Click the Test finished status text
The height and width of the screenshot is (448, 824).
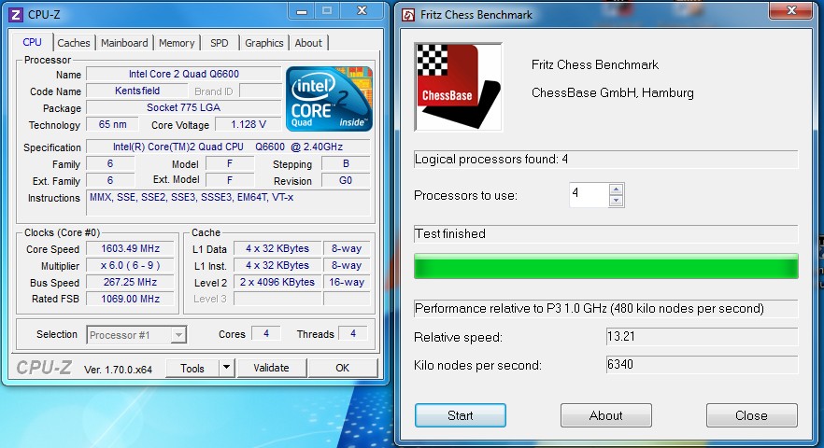click(450, 233)
